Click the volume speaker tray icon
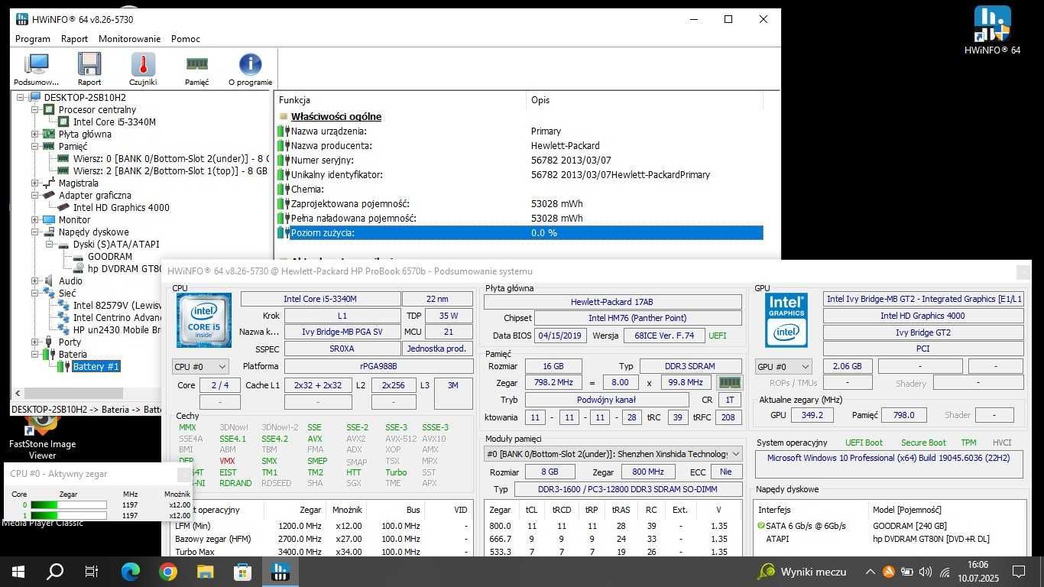This screenshot has height=587, width=1044. pos(925,572)
